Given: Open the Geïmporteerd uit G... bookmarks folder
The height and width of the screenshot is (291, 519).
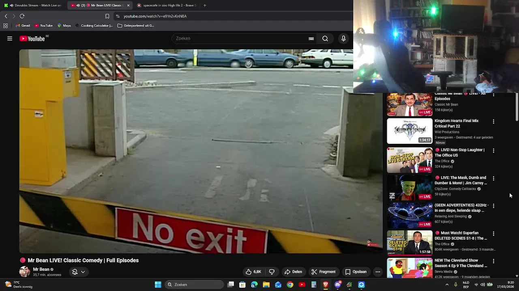Looking at the screenshot, I should [x=135, y=25].
